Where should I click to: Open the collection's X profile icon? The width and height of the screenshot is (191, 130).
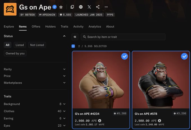(x=89, y=7)
